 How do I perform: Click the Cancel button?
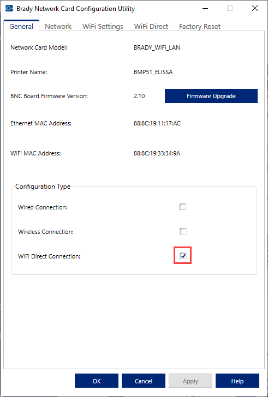pyautogui.click(x=144, y=381)
